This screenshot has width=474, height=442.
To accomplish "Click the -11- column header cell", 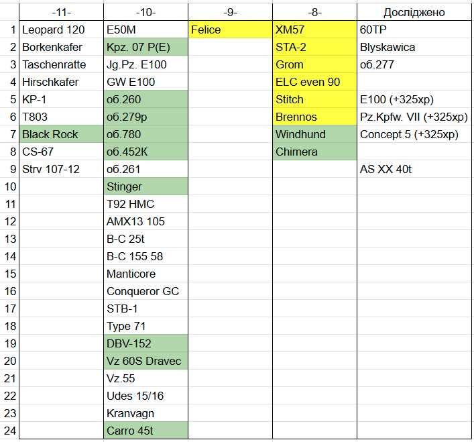I will (61, 12).
